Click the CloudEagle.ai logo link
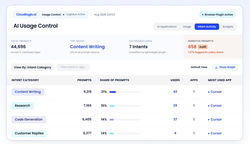The height and width of the screenshot is (144, 250). 26,14
